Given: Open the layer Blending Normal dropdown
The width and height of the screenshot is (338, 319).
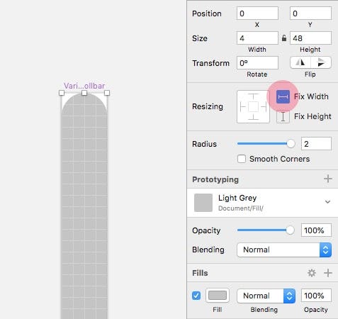Looking at the screenshot, I should pos(284,250).
